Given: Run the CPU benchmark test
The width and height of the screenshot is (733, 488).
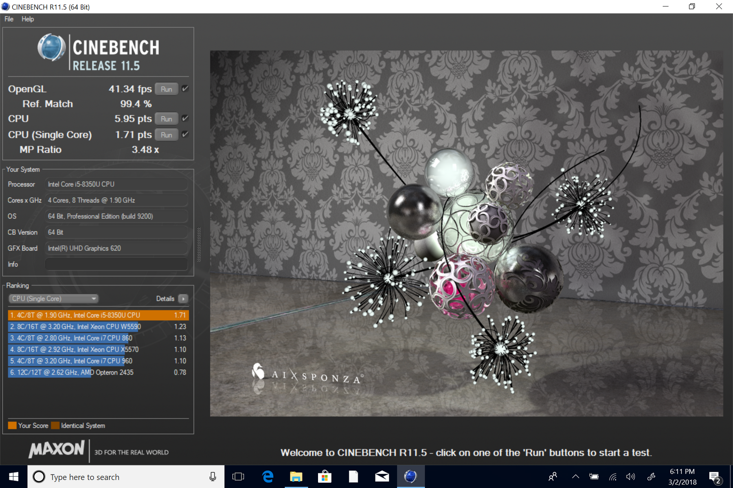Looking at the screenshot, I should point(166,119).
